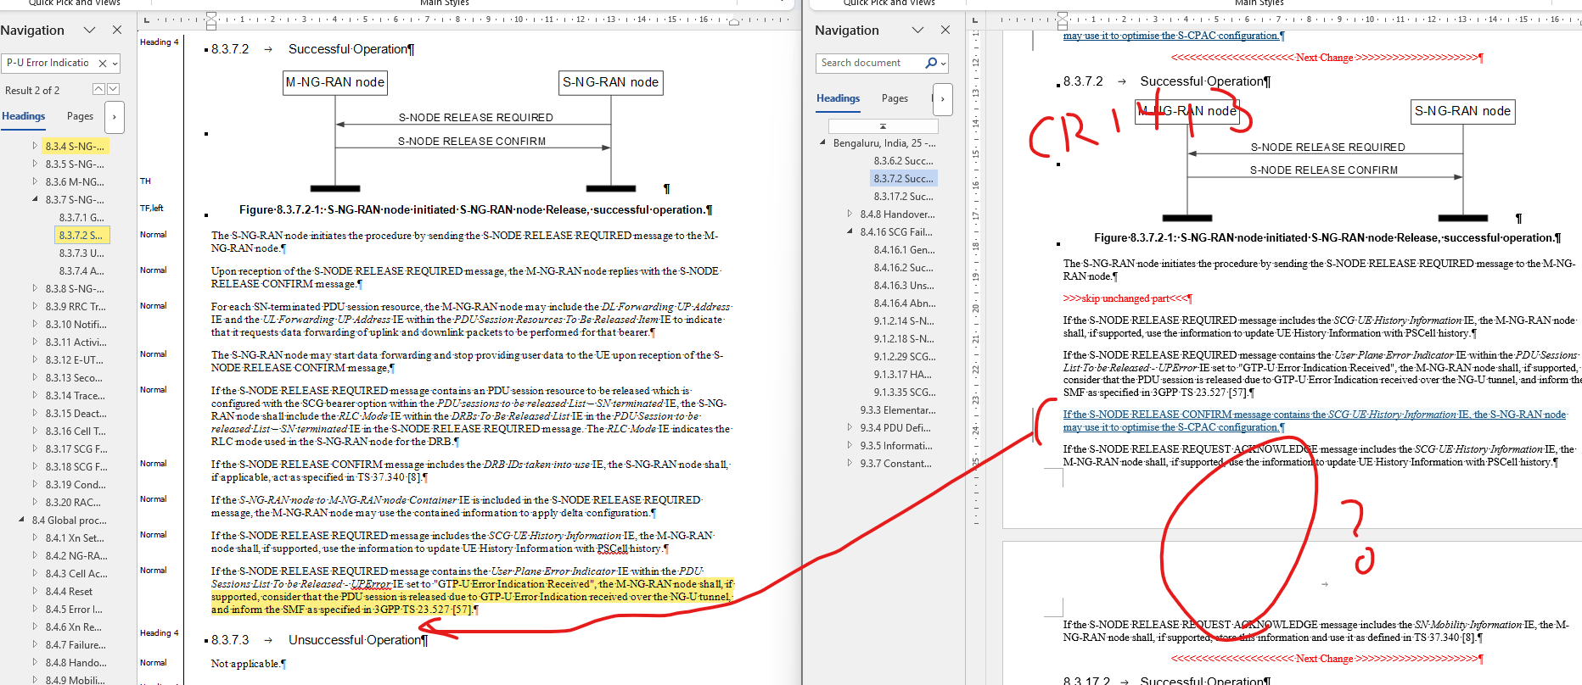
Task: Open the 8.4.4 Reset heading
Action: pos(69,591)
